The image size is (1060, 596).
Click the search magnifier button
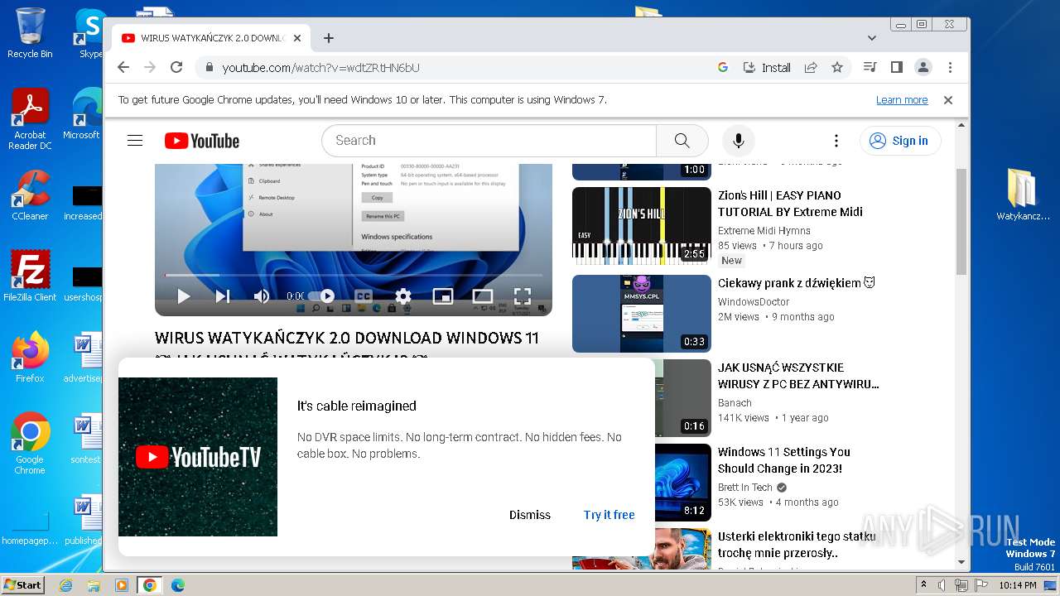click(x=682, y=141)
